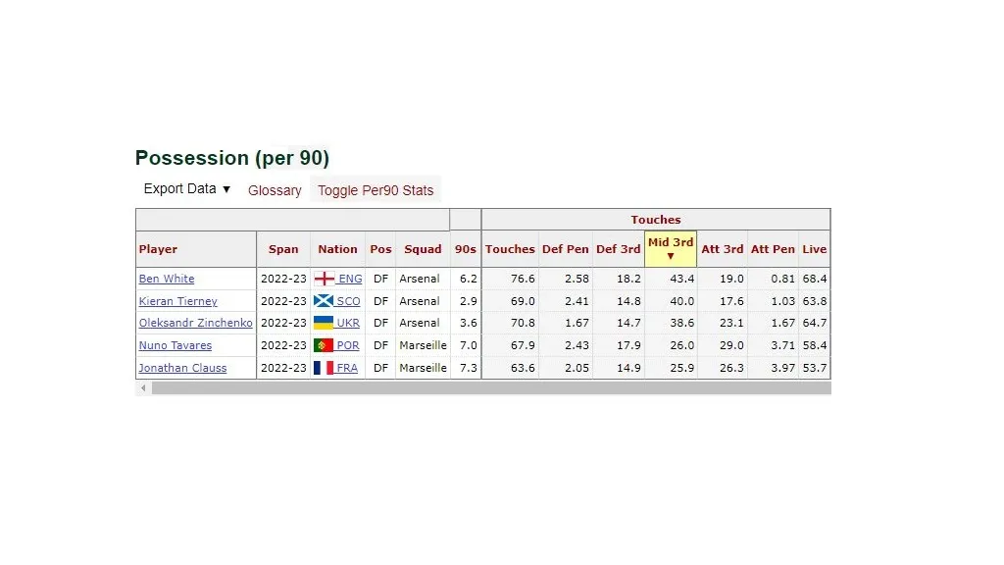This screenshot has height=565, width=1004.
Task: Click the horizontal scrollbar track
Action: pyautogui.click(x=490, y=388)
